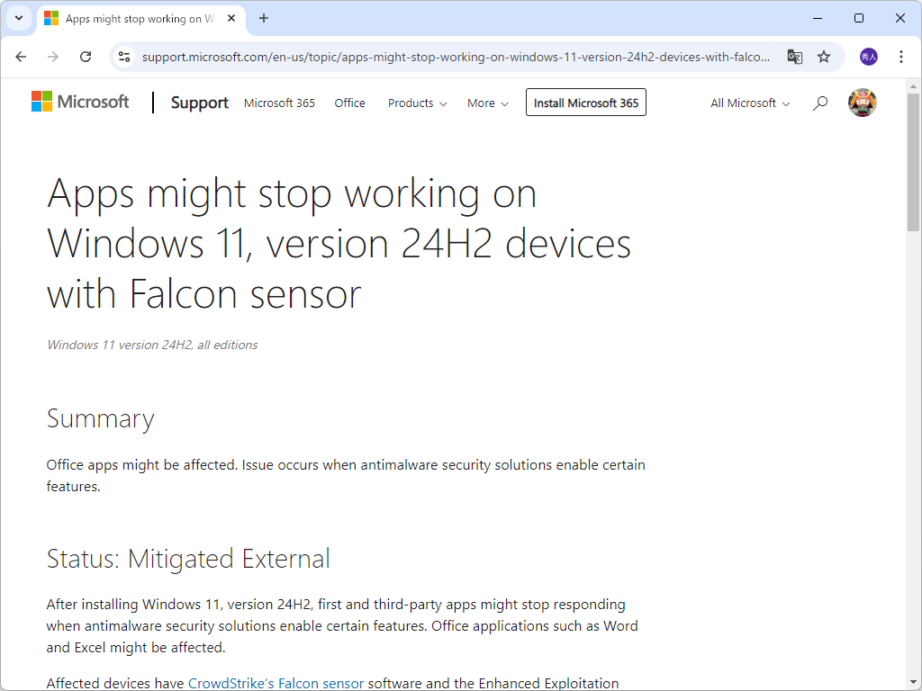This screenshot has width=922, height=691.
Task: Select the Office menu item
Action: click(349, 103)
